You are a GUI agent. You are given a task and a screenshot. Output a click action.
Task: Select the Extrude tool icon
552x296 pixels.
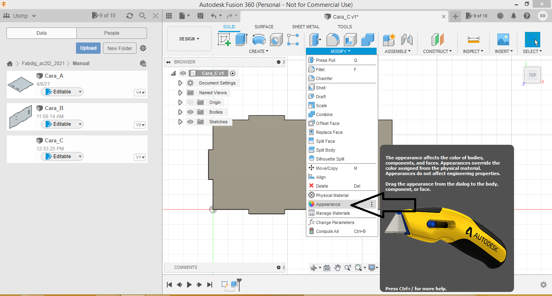pos(241,40)
